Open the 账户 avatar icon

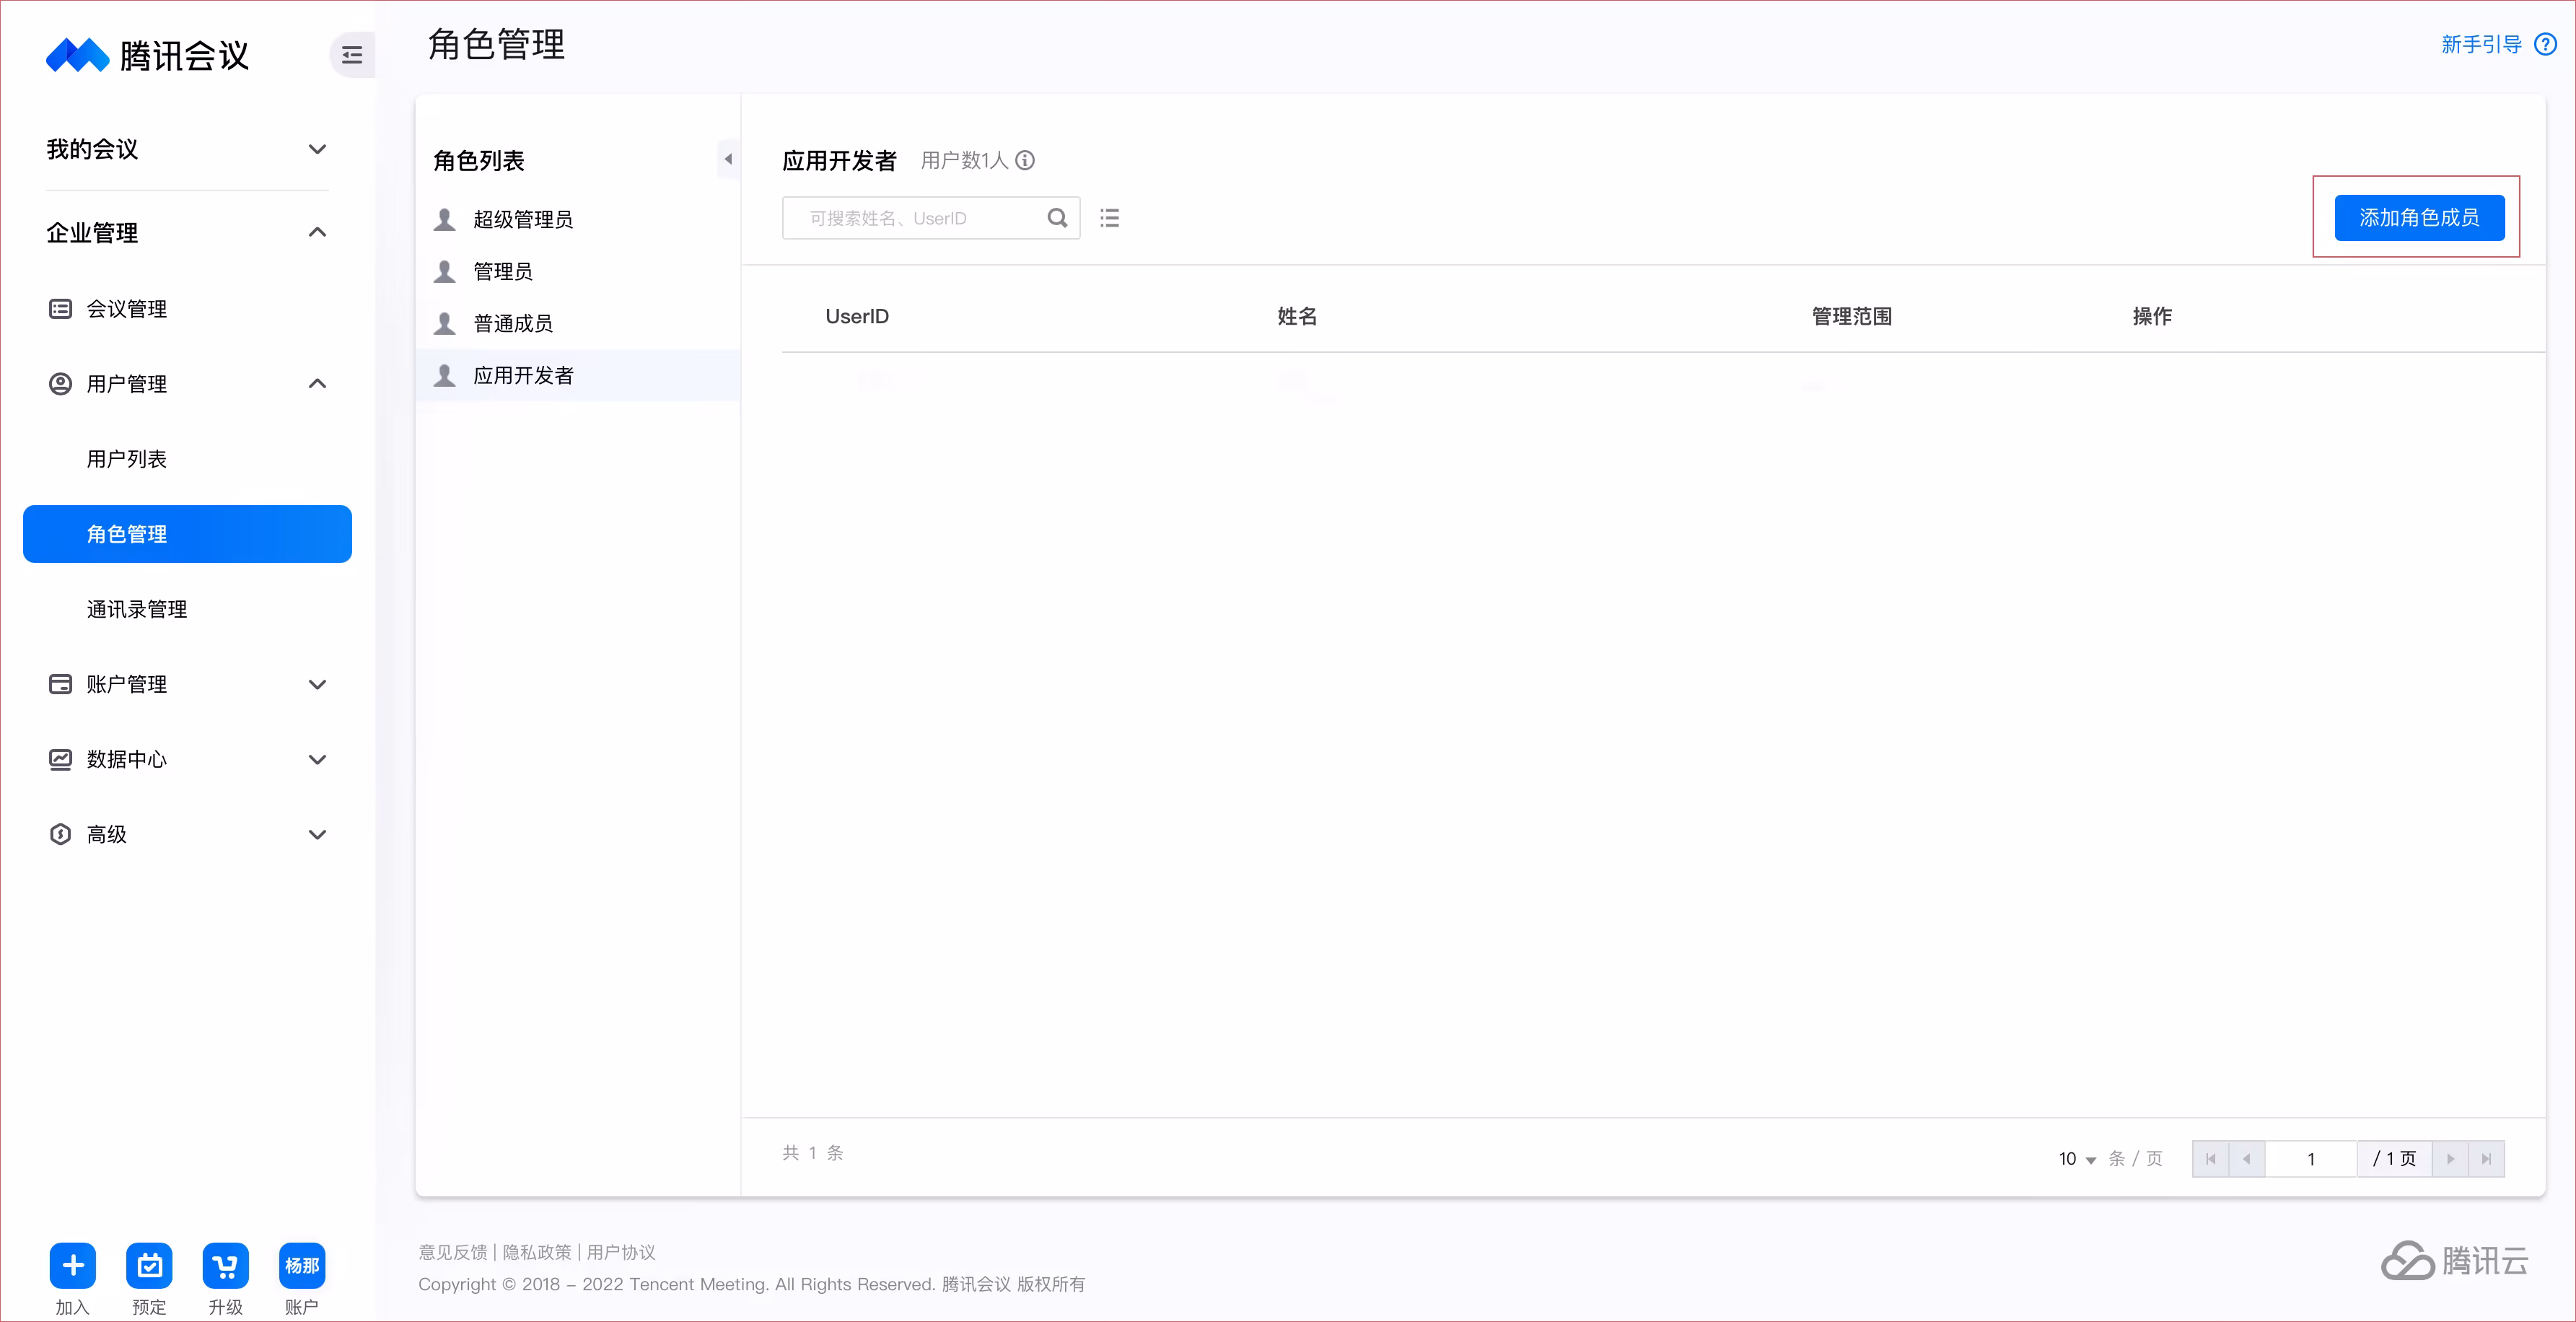(x=302, y=1266)
